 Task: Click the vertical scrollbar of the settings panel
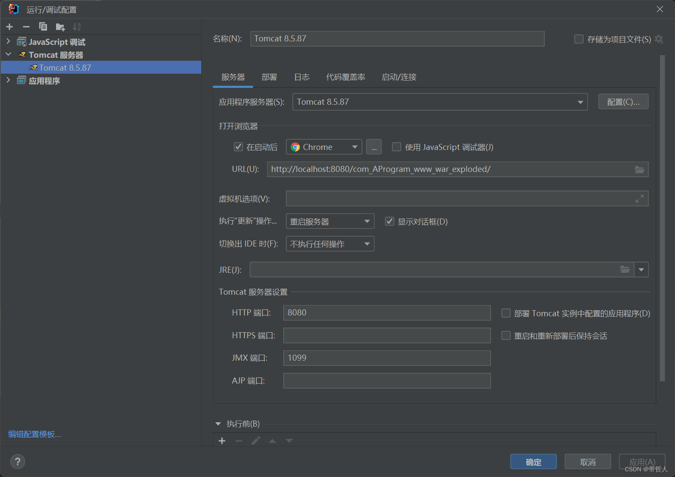[662, 218]
